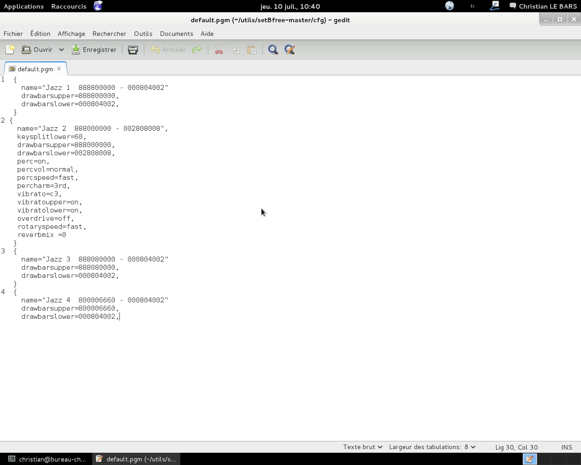Click the Ouvrir button to open a file

[x=37, y=49]
